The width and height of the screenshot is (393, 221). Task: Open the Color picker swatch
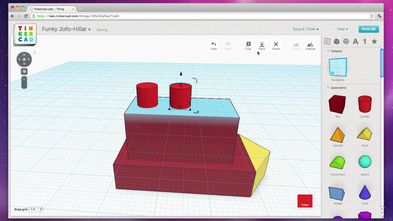(305, 201)
